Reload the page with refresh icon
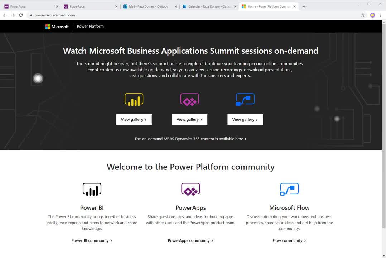 21,15
